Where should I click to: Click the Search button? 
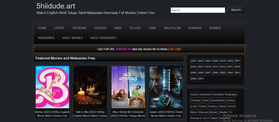[x=236, y=10]
